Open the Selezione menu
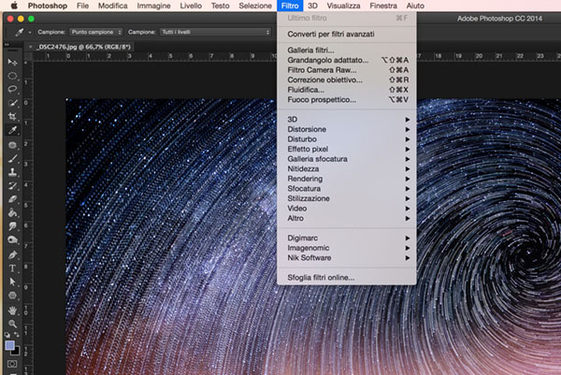This screenshot has height=375, width=561. pos(255,6)
